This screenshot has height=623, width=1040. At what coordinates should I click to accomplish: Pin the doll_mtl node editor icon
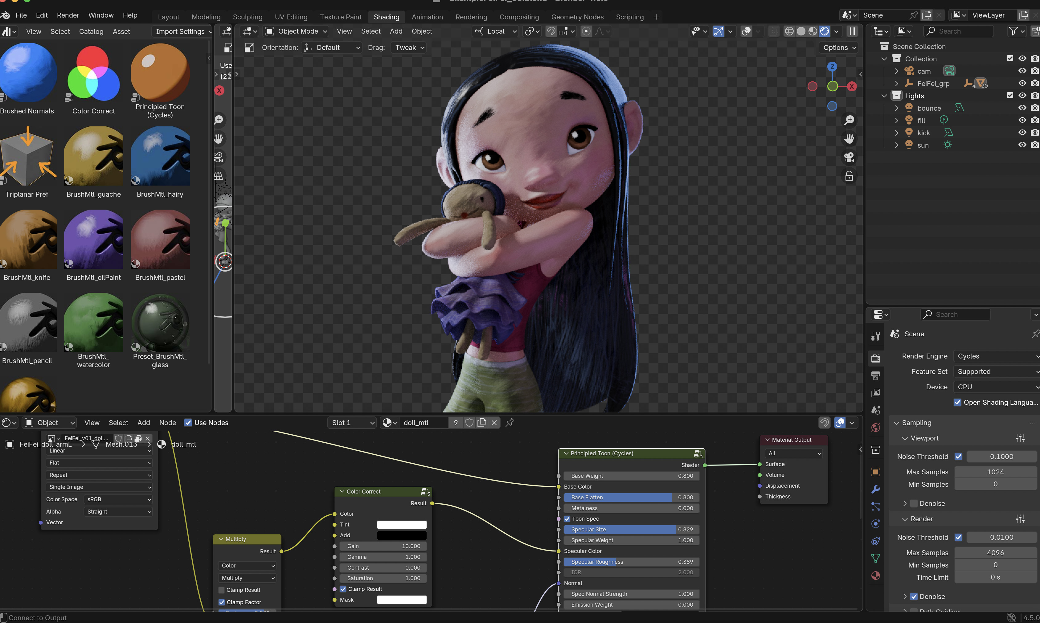pos(510,423)
